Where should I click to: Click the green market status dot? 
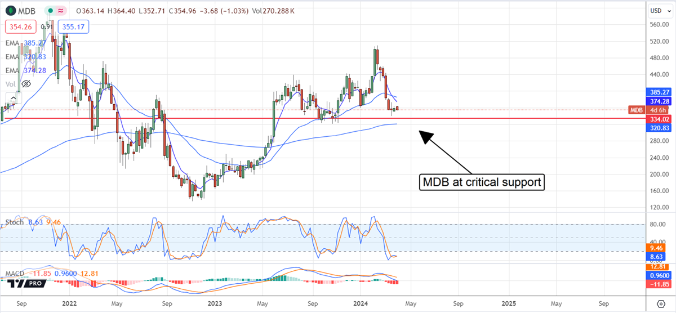pos(51,11)
